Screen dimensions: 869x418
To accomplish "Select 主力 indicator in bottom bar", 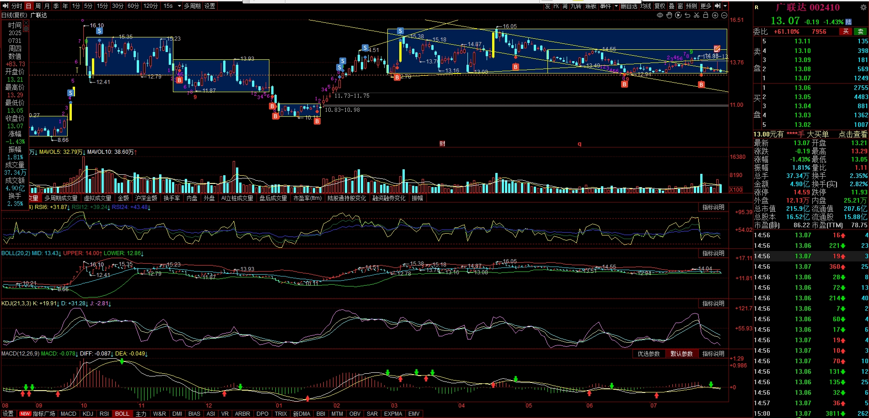I will tap(141, 414).
